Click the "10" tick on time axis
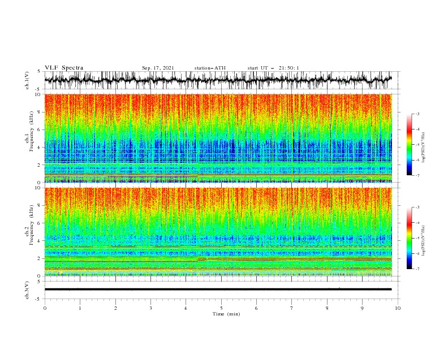This screenshot has width=448, height=346. point(398,308)
